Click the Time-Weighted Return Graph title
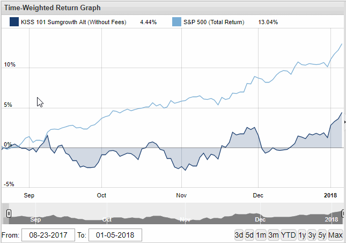The width and height of the screenshot is (346, 243). 52,8
